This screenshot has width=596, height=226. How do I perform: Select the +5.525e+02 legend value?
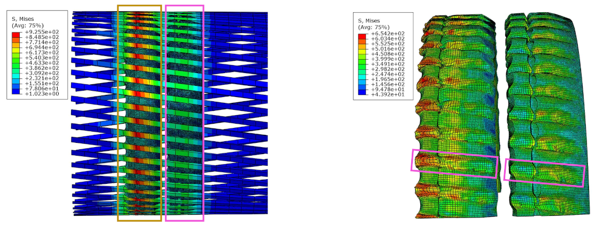coord(387,44)
